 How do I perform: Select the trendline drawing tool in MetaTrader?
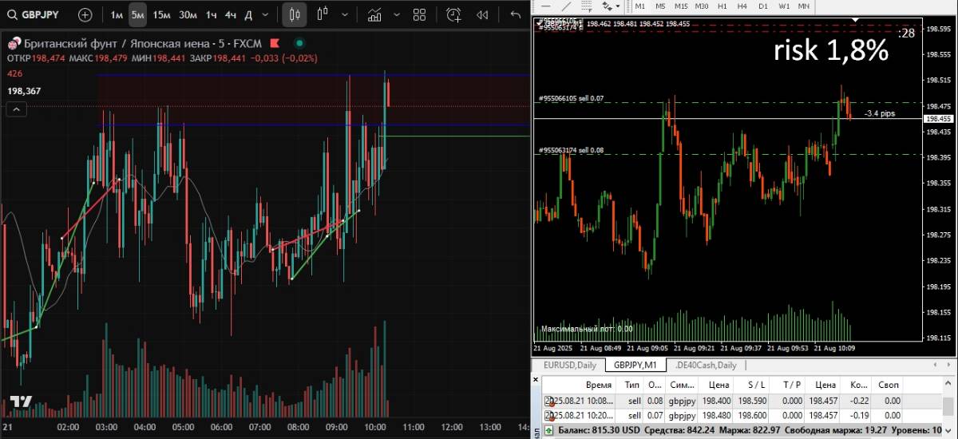tap(568, 6)
